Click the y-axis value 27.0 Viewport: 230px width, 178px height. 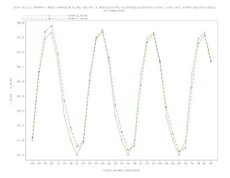click(20, 52)
